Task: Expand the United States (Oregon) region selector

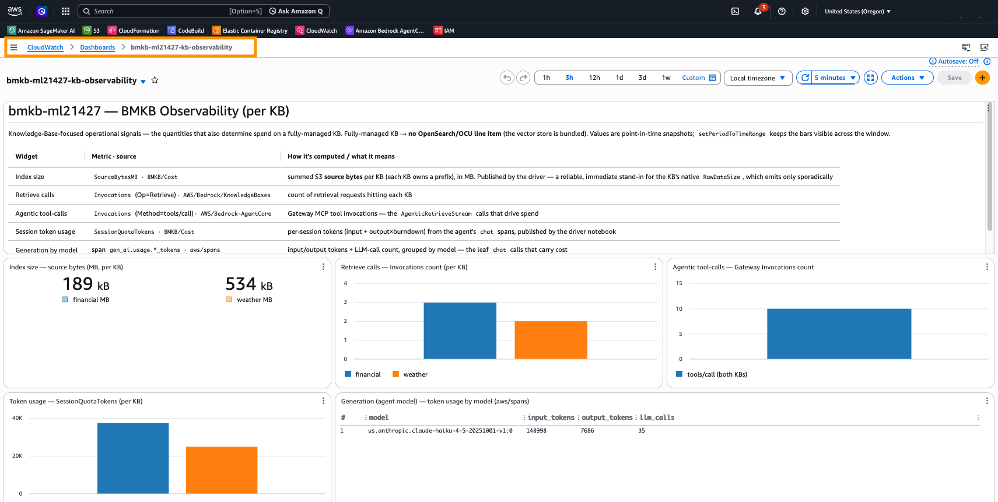Action: (857, 11)
